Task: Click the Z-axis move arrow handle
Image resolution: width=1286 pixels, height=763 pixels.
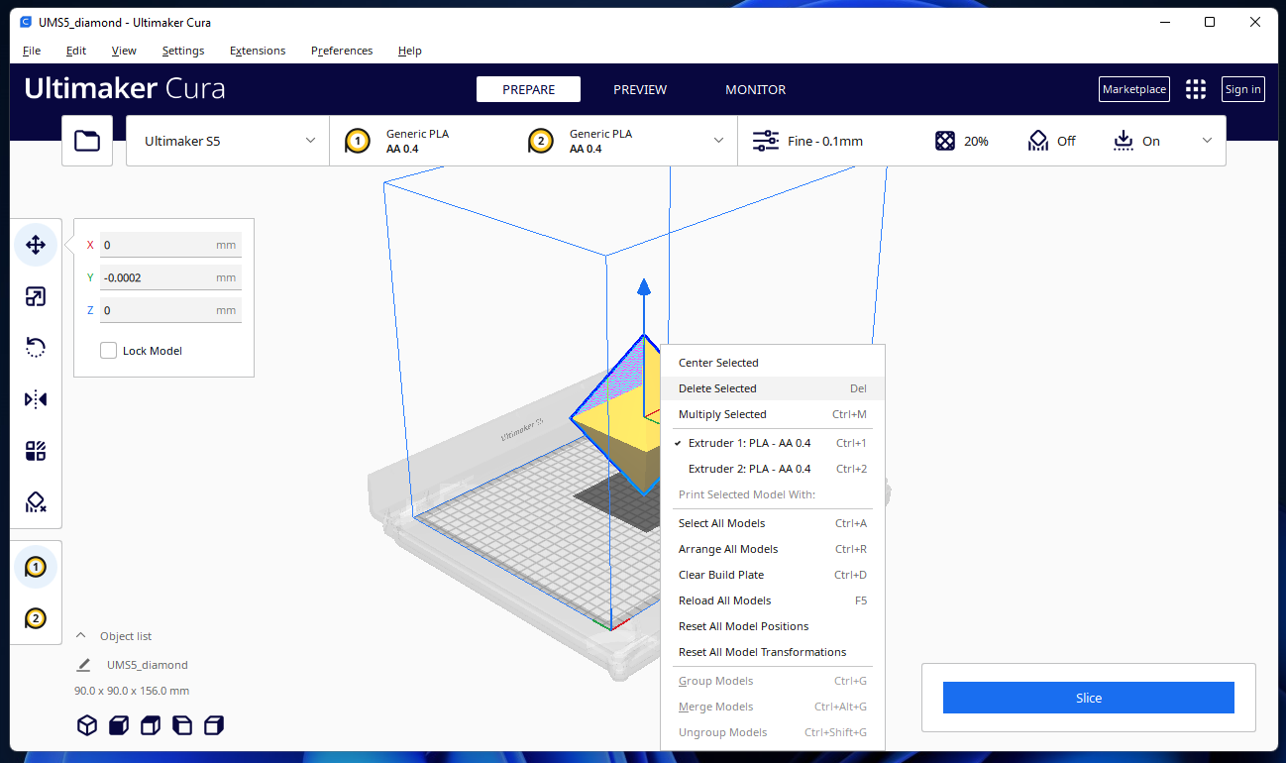Action: [x=644, y=287]
